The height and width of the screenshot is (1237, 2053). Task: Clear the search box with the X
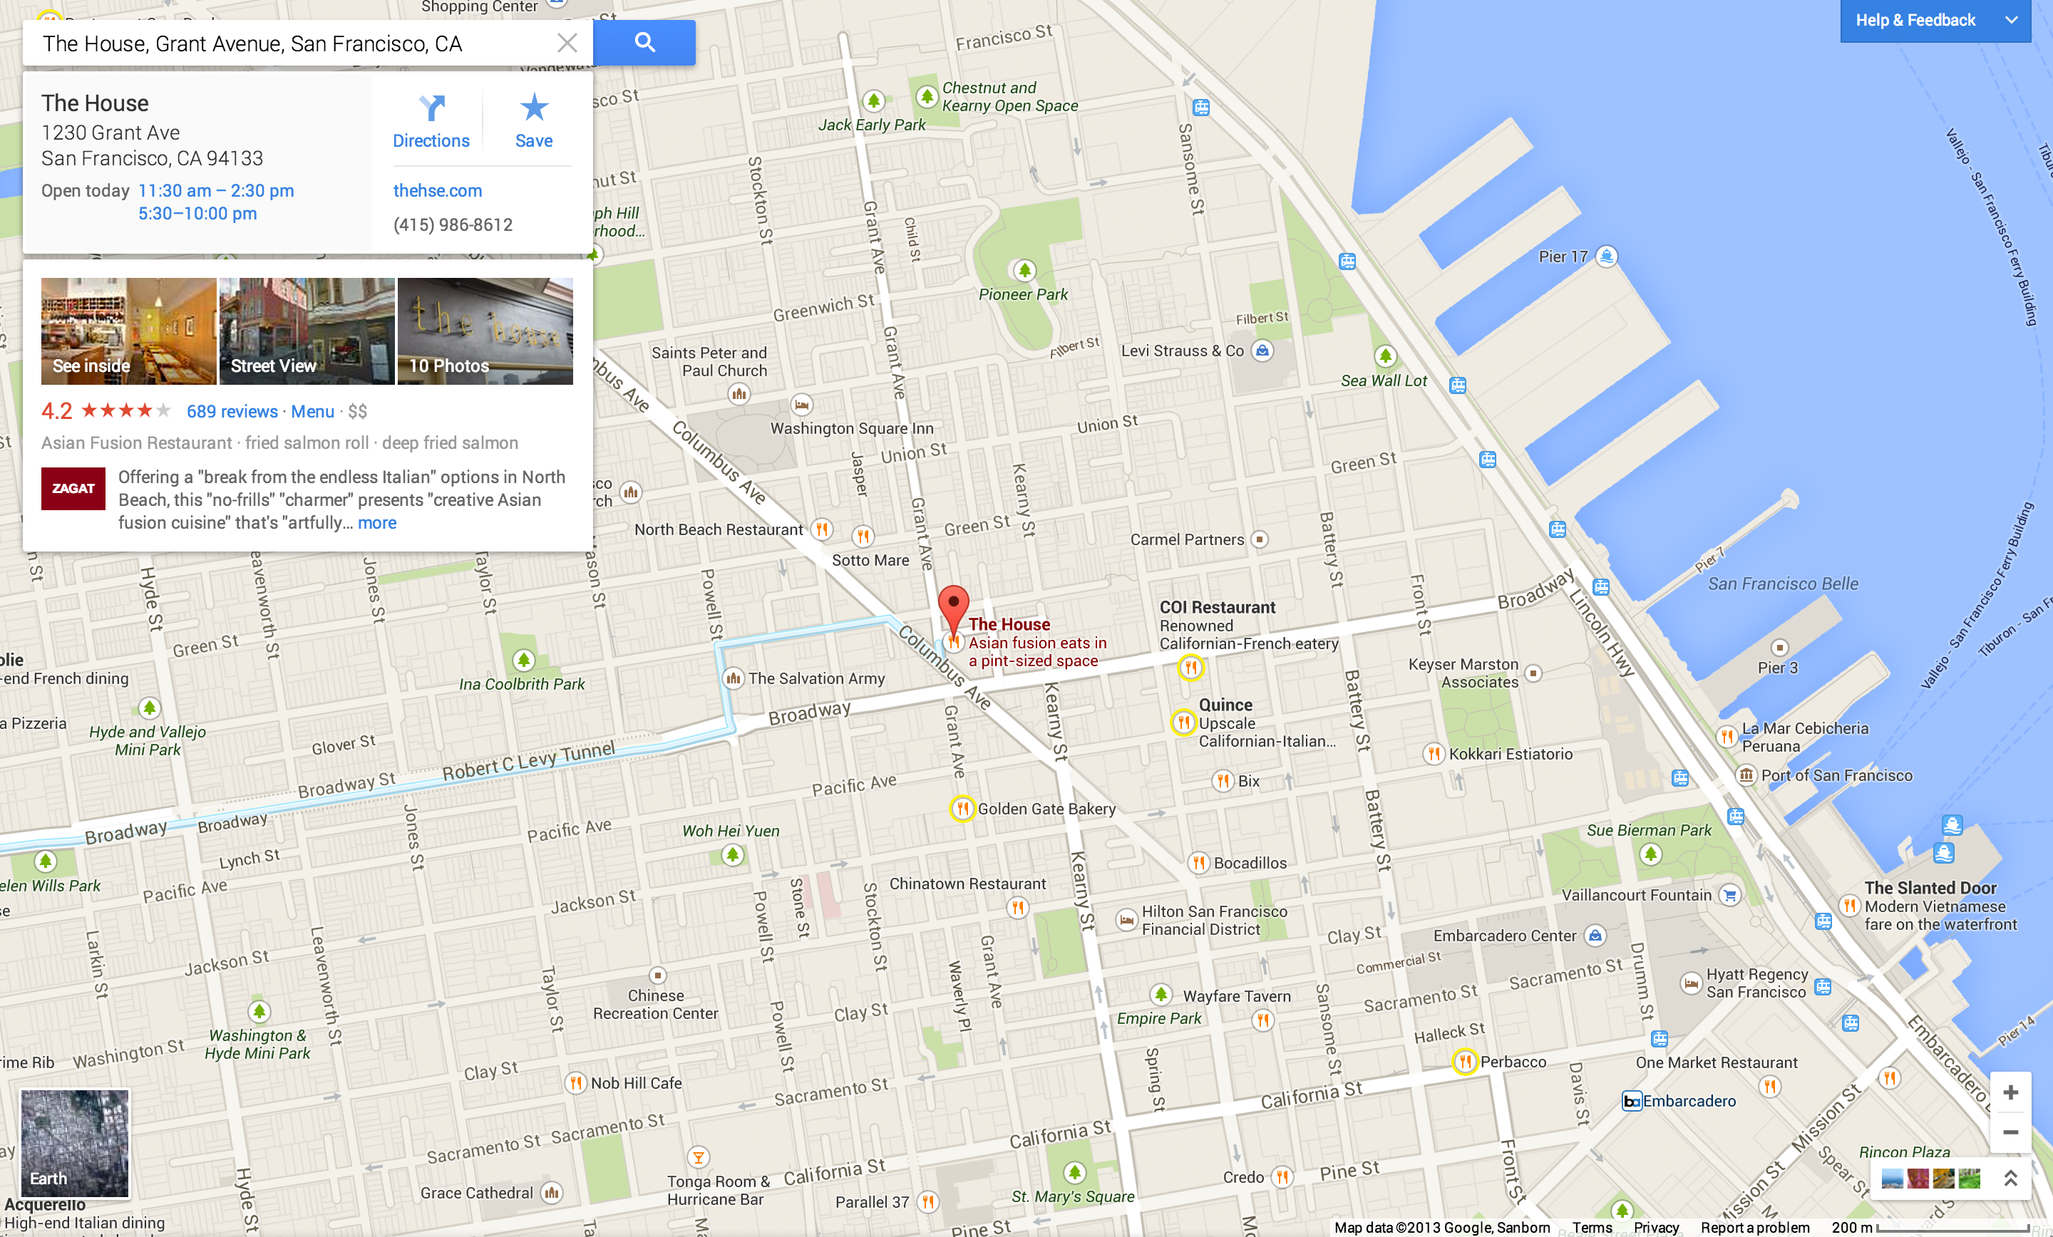567,43
